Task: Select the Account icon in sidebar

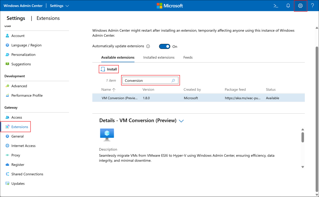Action: tap(8, 35)
